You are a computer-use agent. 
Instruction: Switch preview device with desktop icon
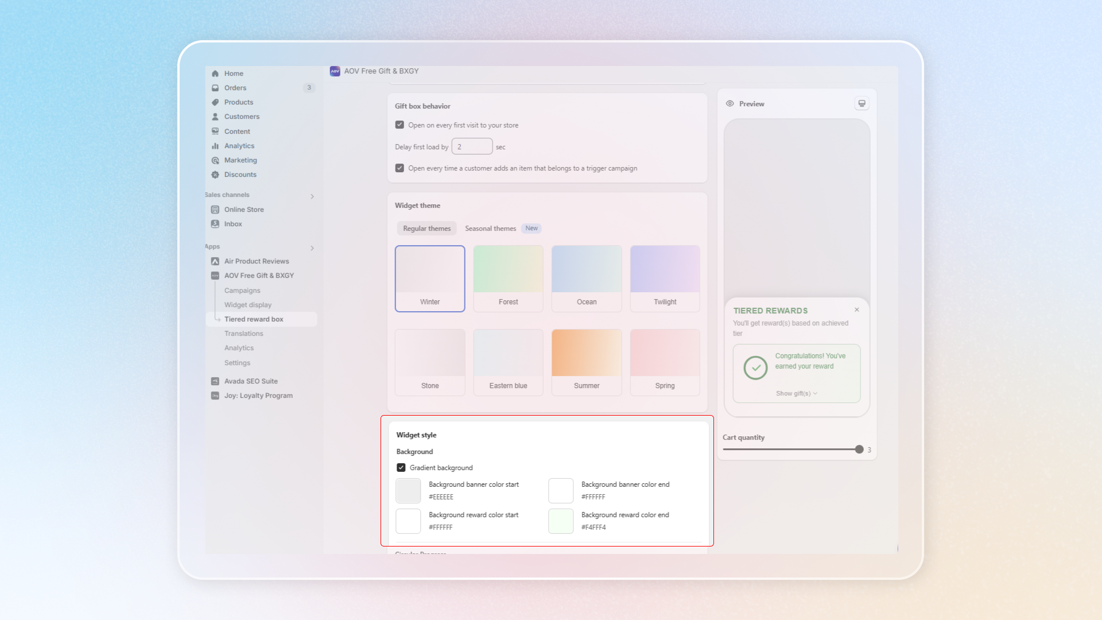click(x=862, y=103)
